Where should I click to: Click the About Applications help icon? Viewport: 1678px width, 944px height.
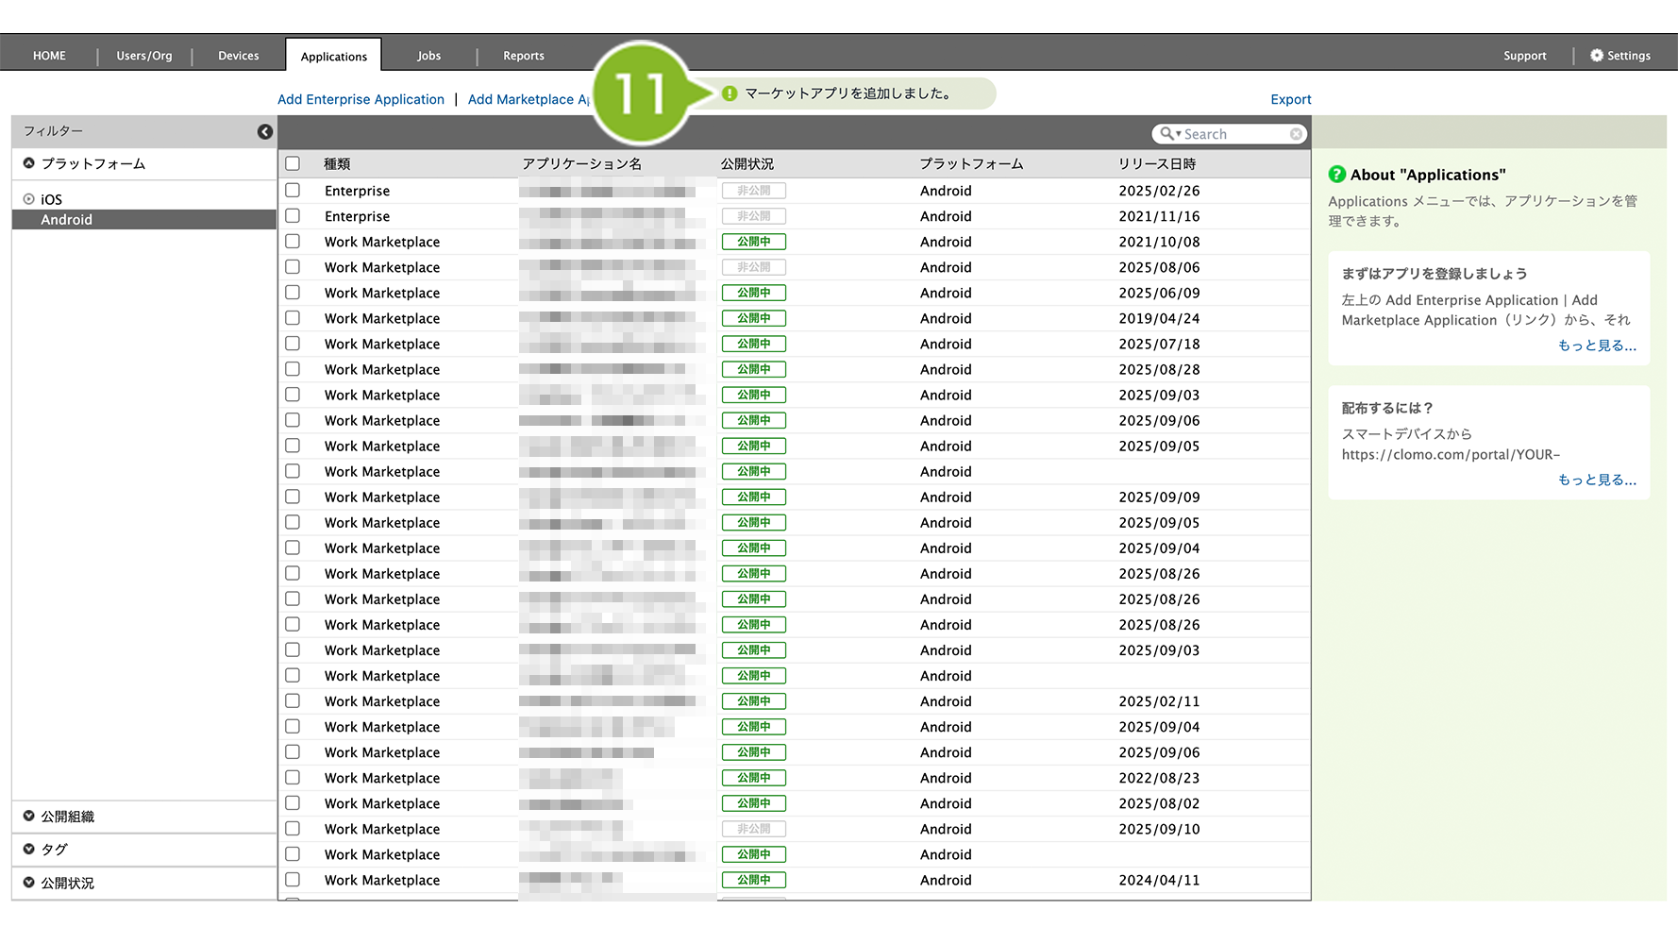tap(1336, 175)
